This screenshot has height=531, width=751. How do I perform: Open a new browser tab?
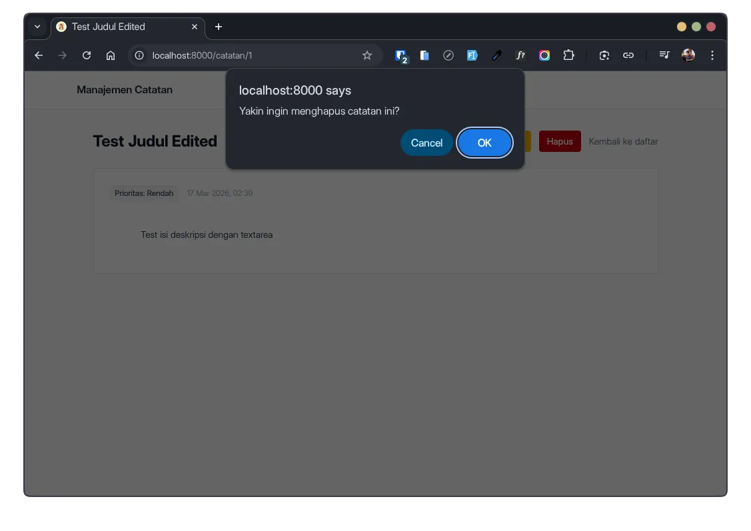click(x=218, y=27)
